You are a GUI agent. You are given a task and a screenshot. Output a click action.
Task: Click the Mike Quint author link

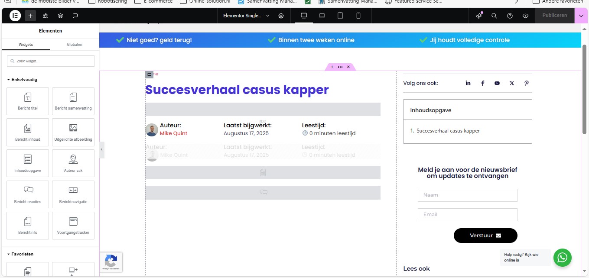coord(173,133)
